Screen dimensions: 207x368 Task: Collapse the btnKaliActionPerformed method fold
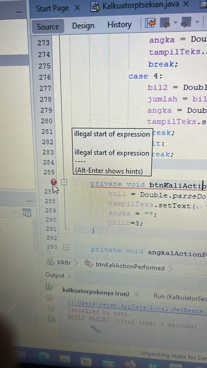pyautogui.click(x=64, y=182)
